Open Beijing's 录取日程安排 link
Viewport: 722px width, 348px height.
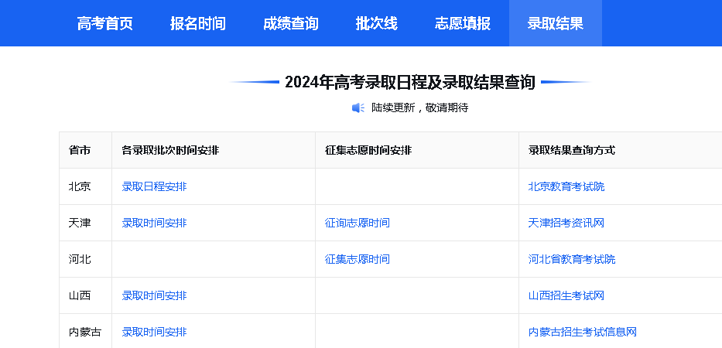coord(154,186)
